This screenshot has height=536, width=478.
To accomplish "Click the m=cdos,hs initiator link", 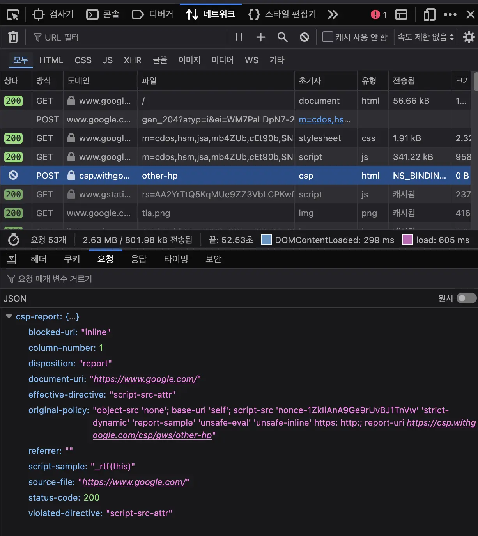I will [321, 120].
